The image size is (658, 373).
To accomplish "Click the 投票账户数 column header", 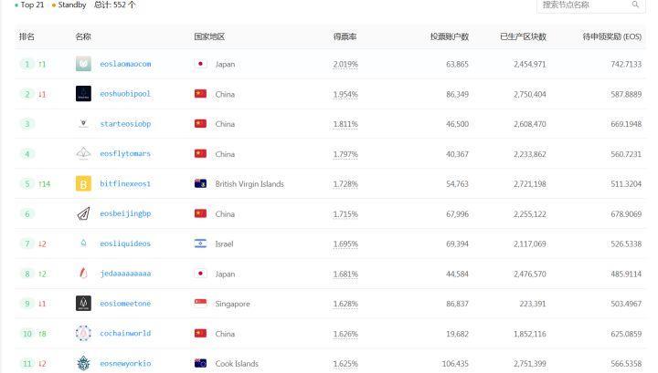I will tap(449, 36).
